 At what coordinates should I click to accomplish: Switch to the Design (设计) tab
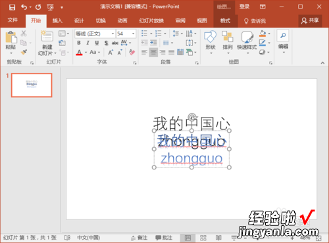coord(79,21)
